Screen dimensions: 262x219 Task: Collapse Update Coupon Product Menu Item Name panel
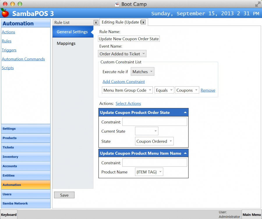pyautogui.click(x=185, y=153)
